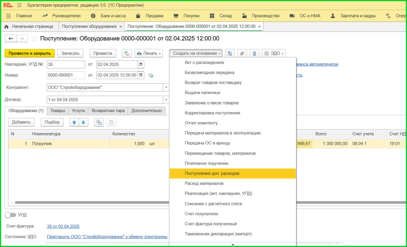The image size is (407, 247).
Task: Expand the Контрагент dropdown list
Action: click(x=166, y=87)
